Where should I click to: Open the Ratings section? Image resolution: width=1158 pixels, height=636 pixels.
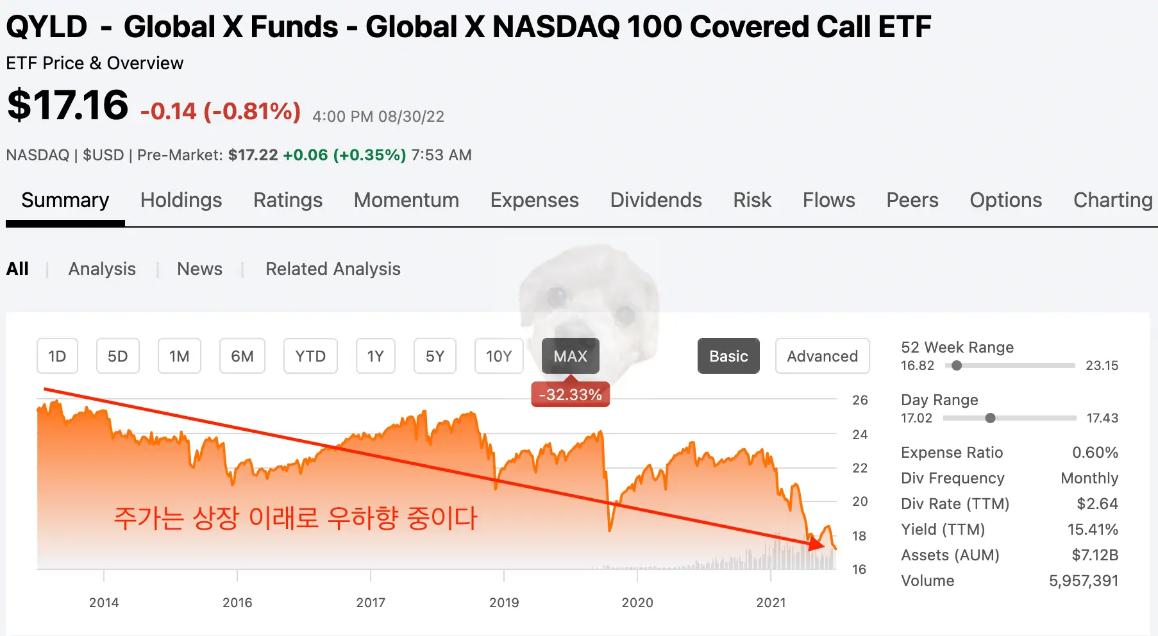click(287, 200)
